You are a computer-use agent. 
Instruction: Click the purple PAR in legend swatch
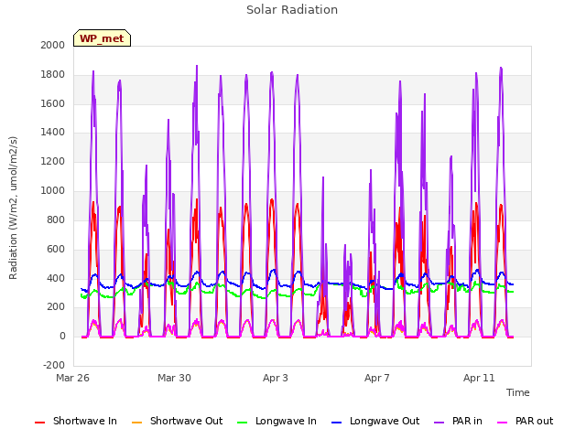(439, 423)
